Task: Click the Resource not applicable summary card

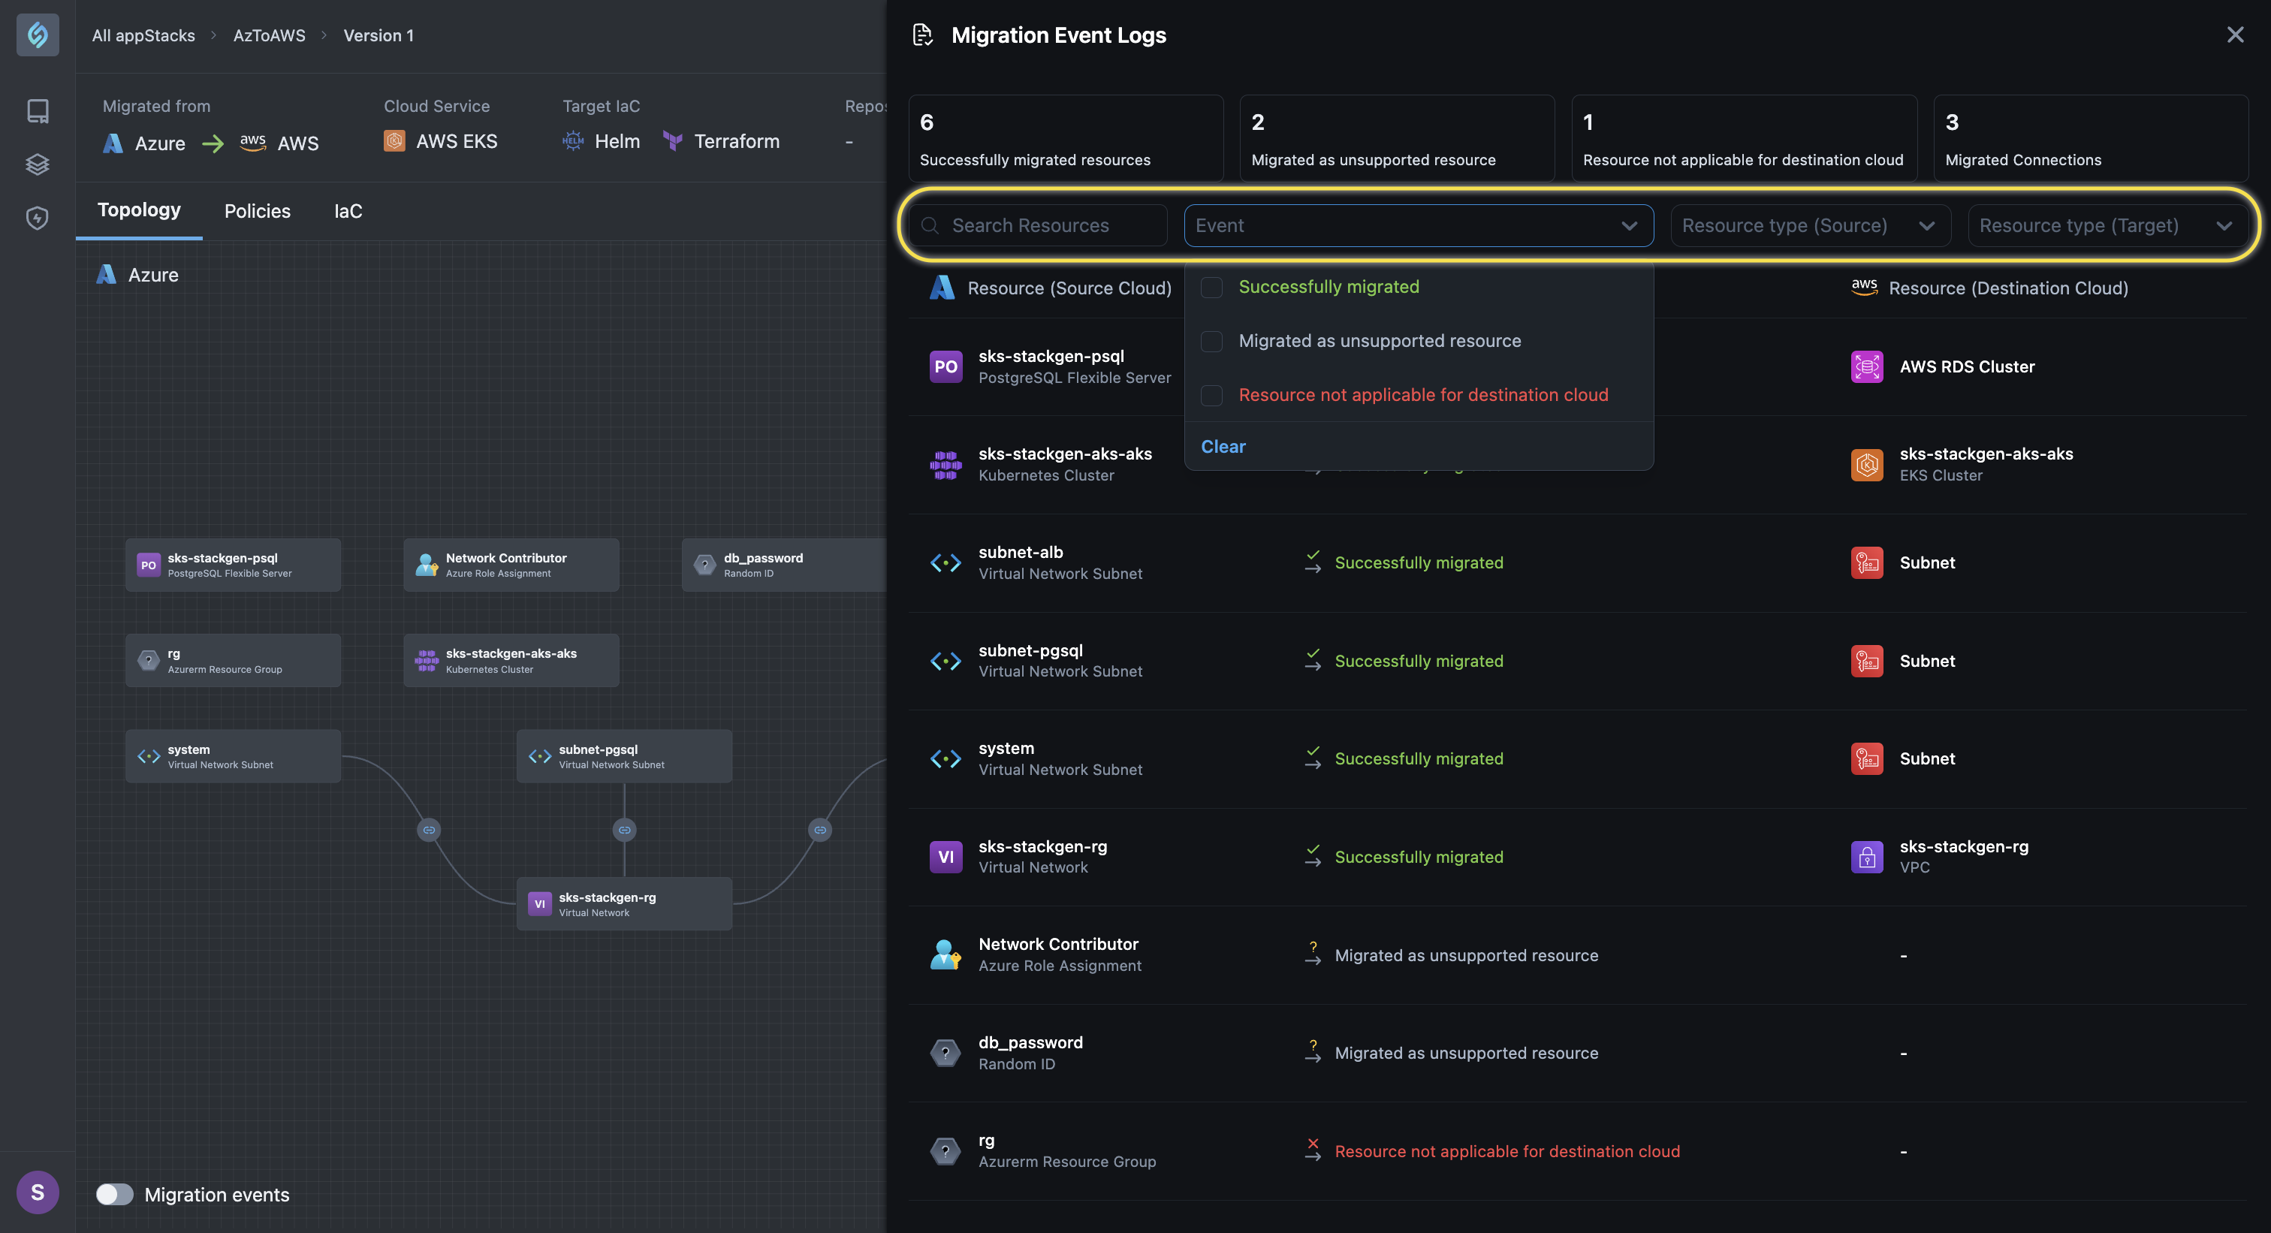Action: pos(1744,138)
